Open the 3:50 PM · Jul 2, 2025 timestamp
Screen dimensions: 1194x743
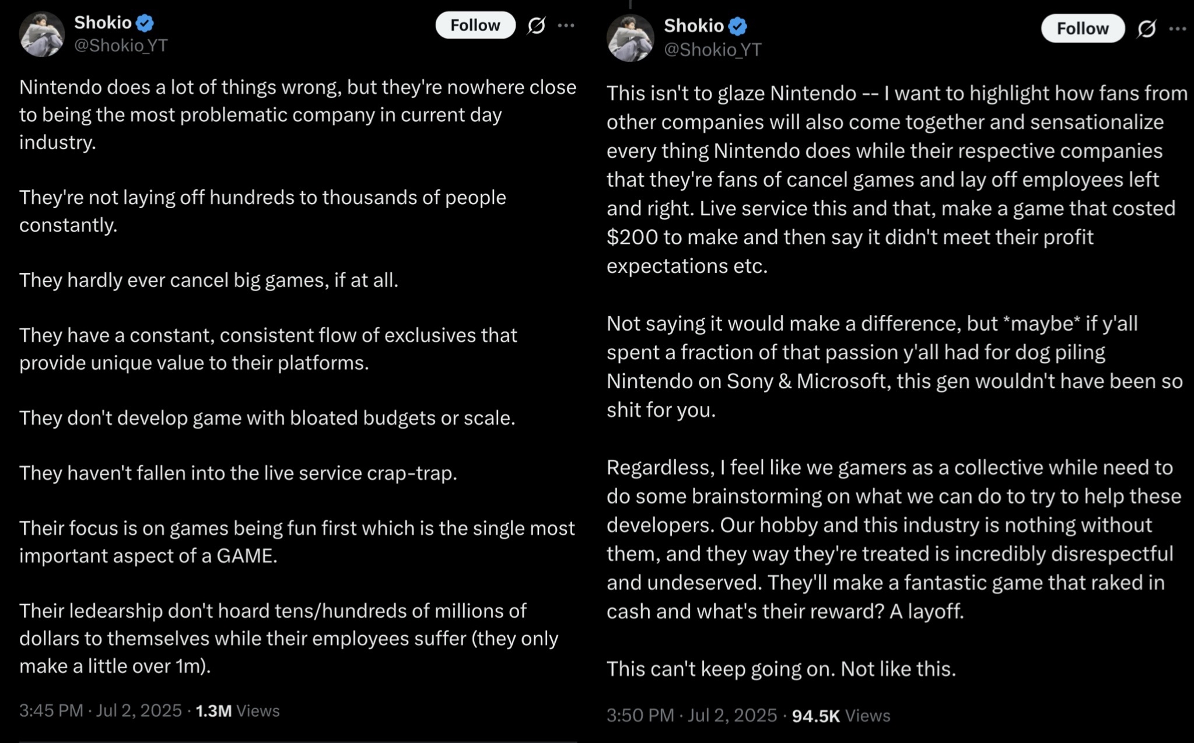click(x=692, y=716)
